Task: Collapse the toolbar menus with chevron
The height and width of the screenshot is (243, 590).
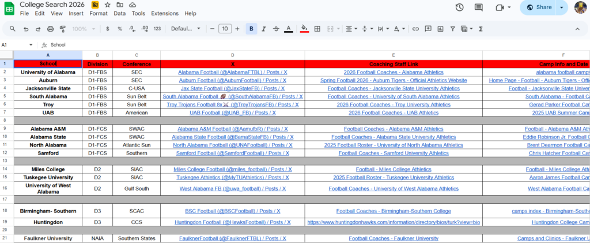Action: coord(577,29)
